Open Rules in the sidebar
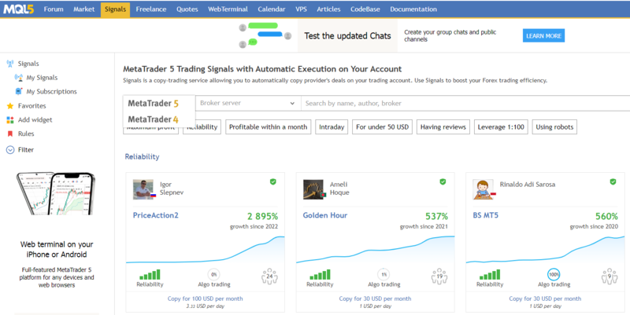This screenshot has height=315, width=630. coord(26,134)
